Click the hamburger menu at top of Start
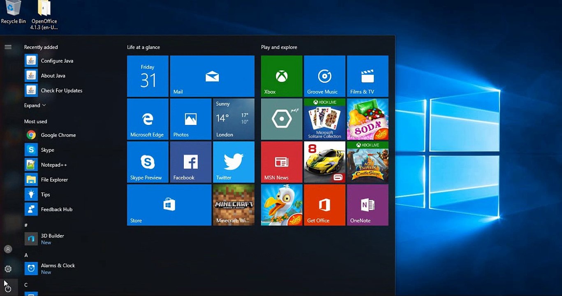The width and height of the screenshot is (562, 296). tap(8, 47)
